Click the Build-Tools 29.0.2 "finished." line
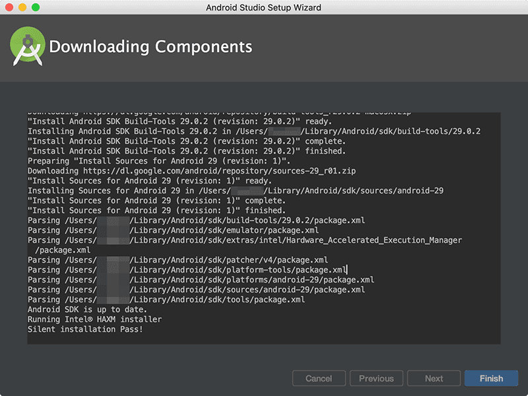Image resolution: width=528 pixels, height=396 pixels. (187, 151)
